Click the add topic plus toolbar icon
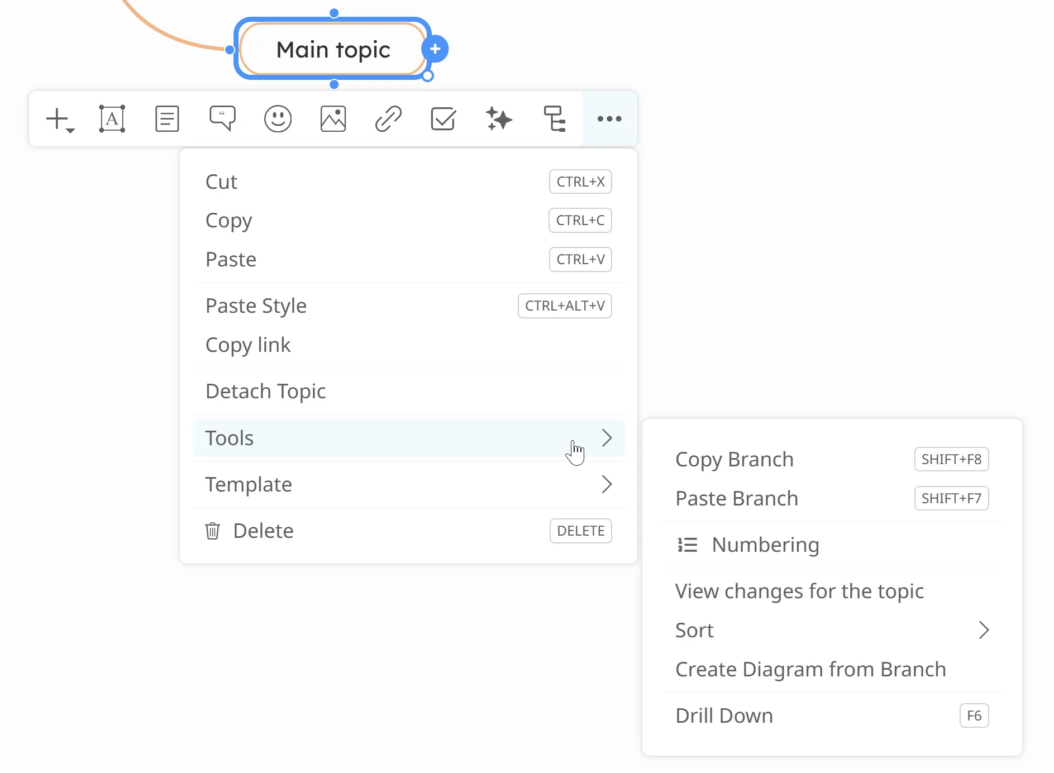Viewport: 1054px width, 773px height. click(59, 119)
